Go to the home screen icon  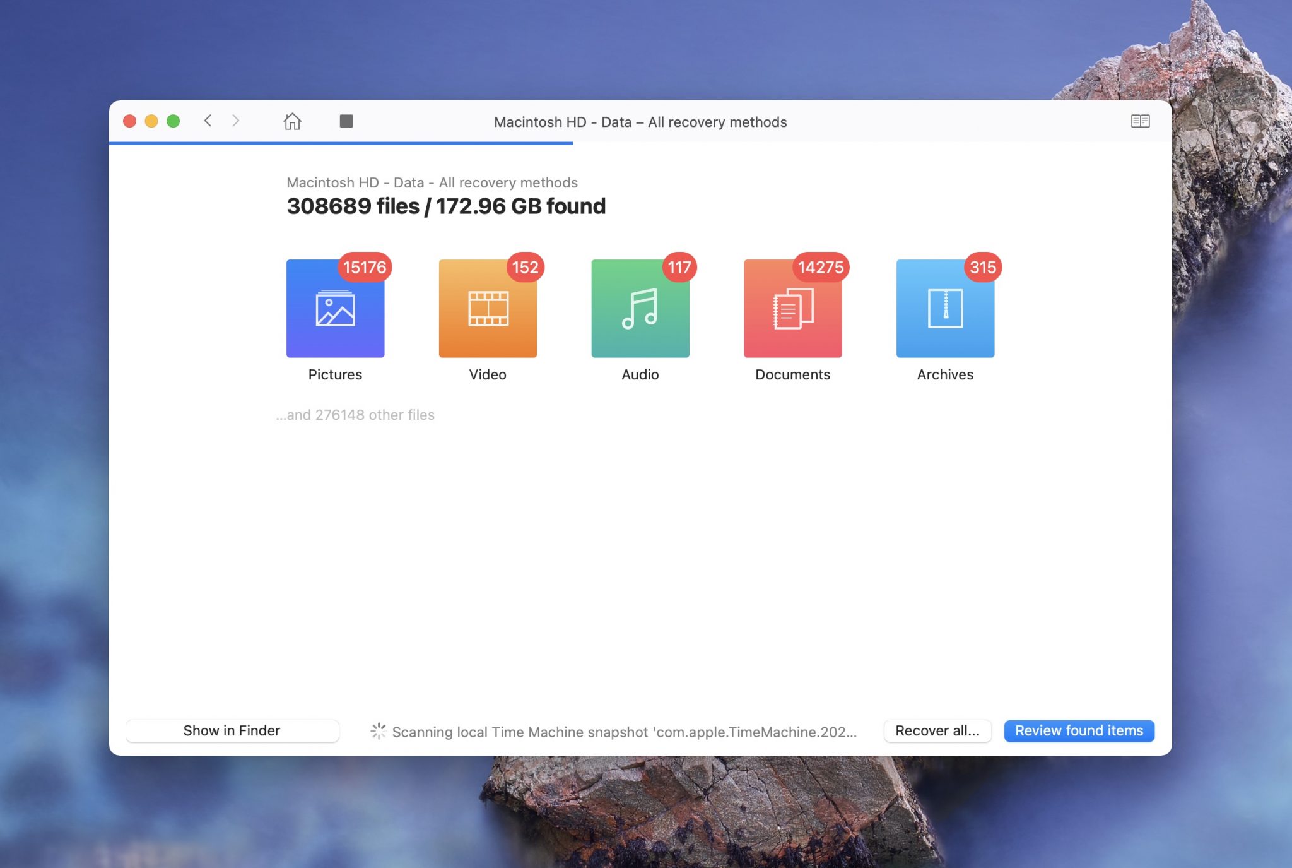(x=292, y=121)
